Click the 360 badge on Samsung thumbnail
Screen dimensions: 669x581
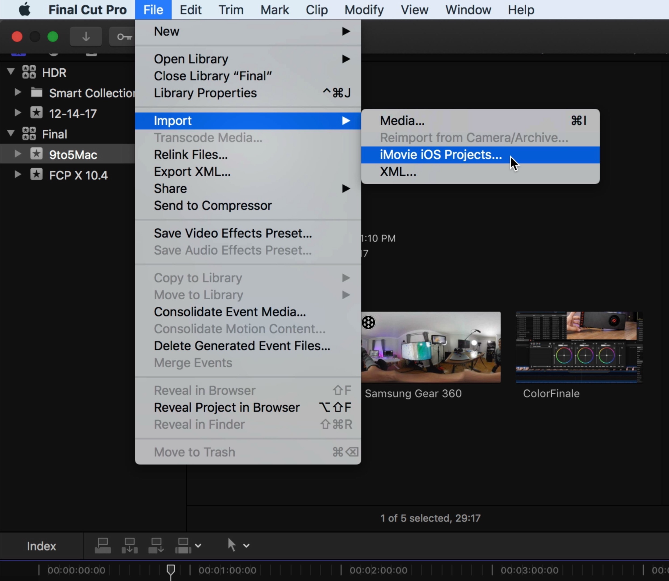coord(368,322)
